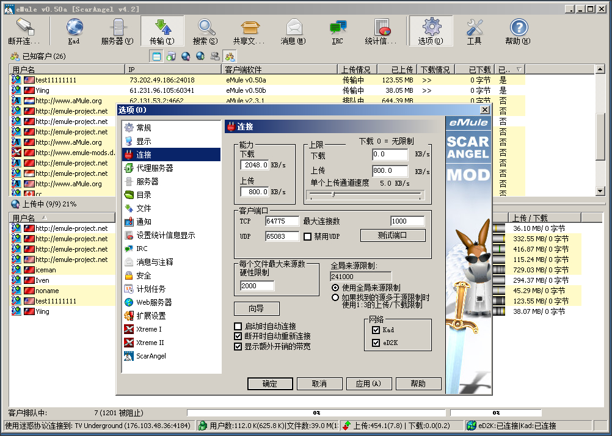Open the Statistics (统计信) toolbar icon
This screenshot has height=436, width=612.
tap(381, 31)
